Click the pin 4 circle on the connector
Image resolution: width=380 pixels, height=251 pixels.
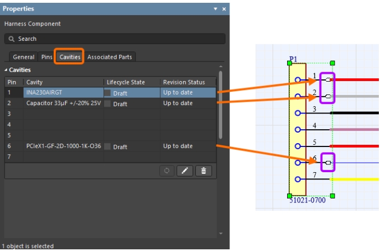pyautogui.click(x=298, y=130)
